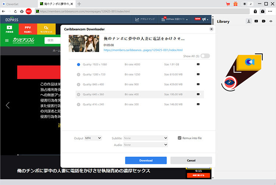This screenshot has height=185, width=276.
Task: Expand the D2Pass member sites dropdown
Action: (x=174, y=19)
